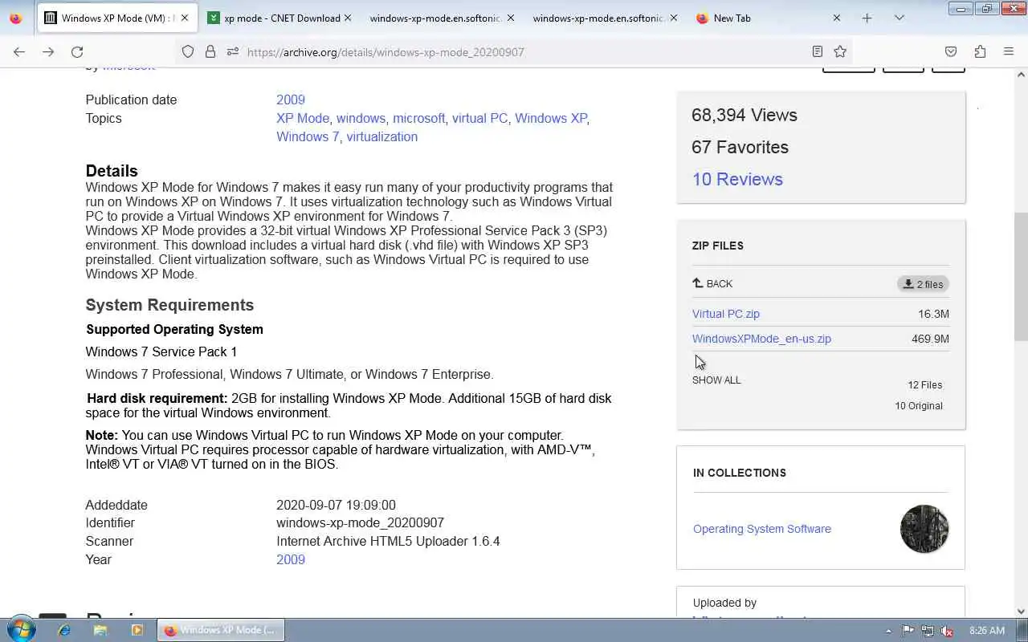This screenshot has height=642, width=1028.
Task: Open the tracking protection shield icon
Action: [x=188, y=51]
